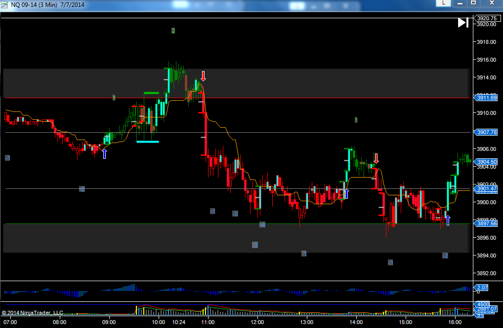
Task: Minimize the NQ 09-14 chart window
Action: (460, 3)
